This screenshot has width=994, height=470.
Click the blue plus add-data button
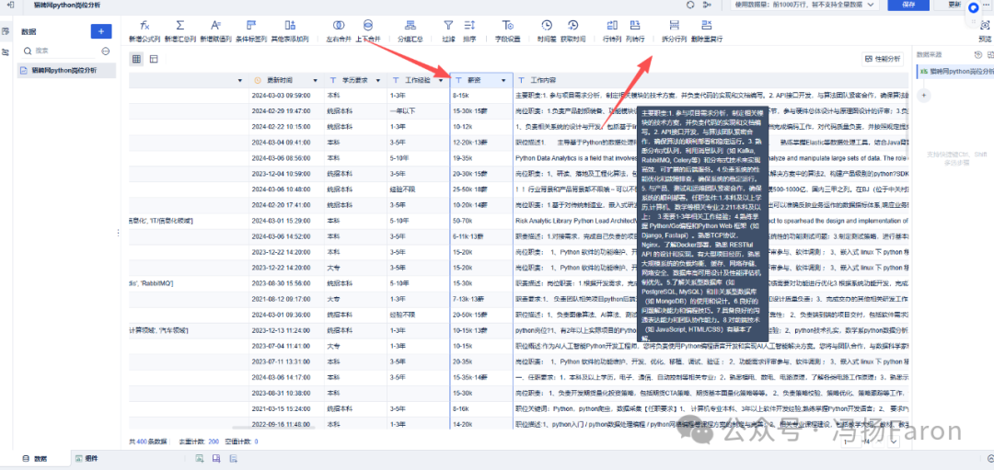pos(101,31)
